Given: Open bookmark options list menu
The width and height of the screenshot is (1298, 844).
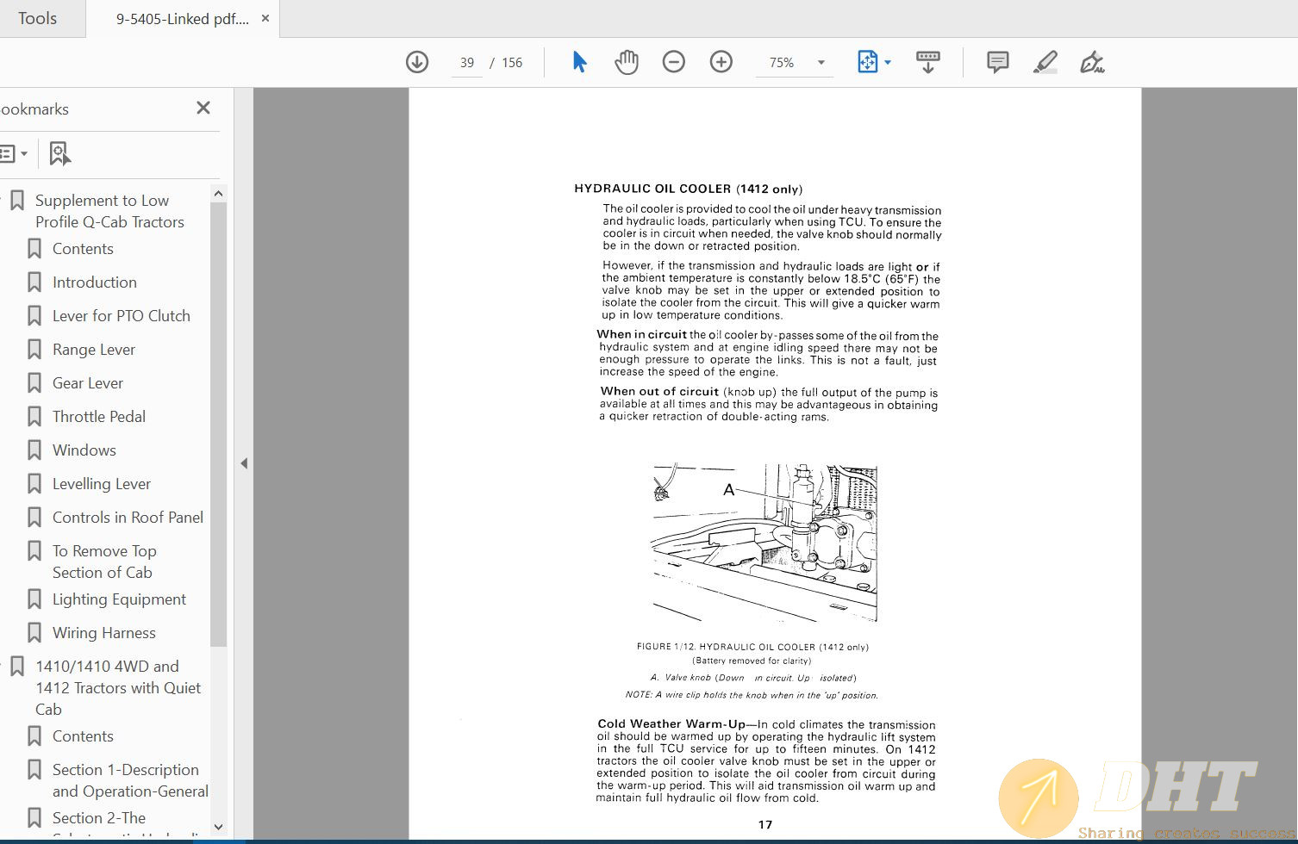Looking at the screenshot, I should [13, 154].
